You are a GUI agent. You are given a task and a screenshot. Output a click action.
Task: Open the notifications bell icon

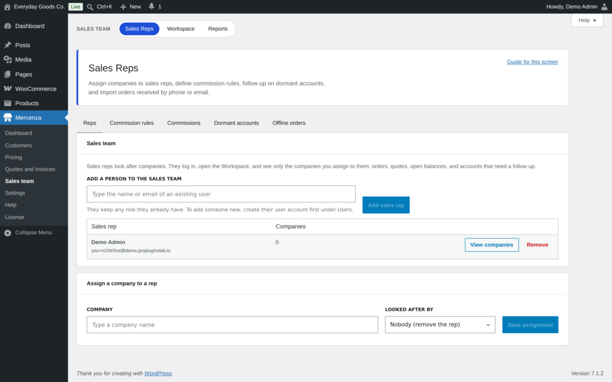[x=151, y=6]
